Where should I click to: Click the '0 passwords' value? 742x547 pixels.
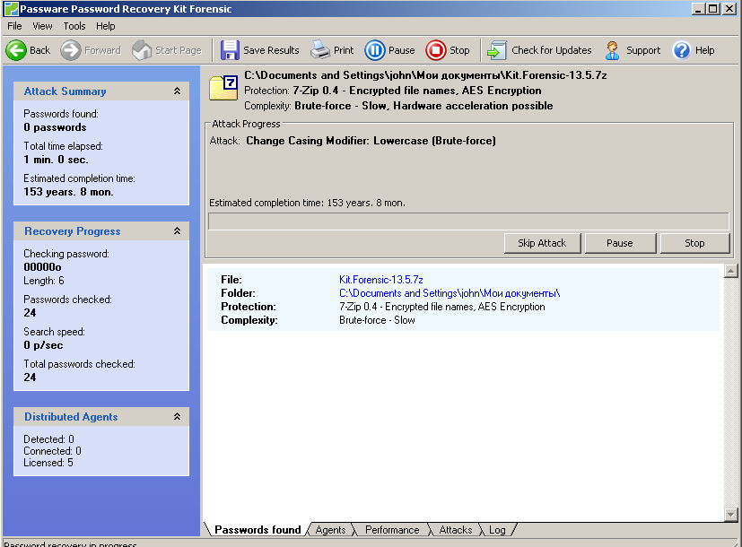(55, 127)
